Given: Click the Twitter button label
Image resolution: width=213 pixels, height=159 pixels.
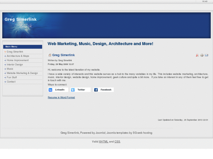Looking at the screenshot, I should [x=81, y=90].
